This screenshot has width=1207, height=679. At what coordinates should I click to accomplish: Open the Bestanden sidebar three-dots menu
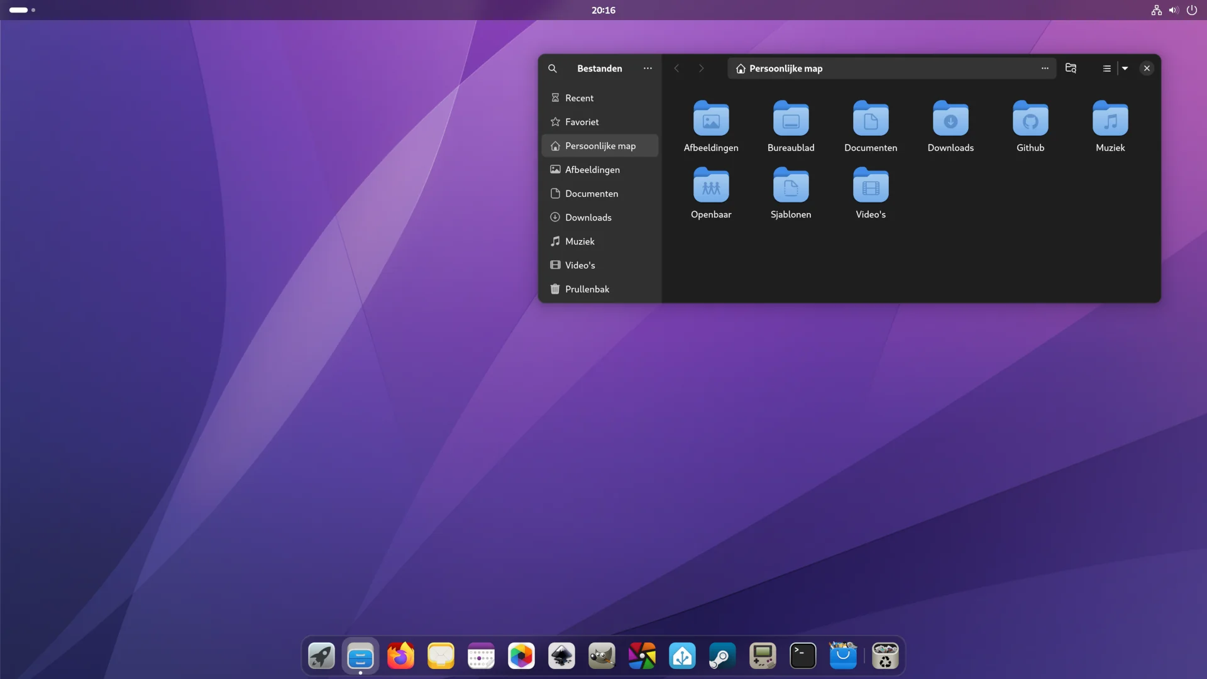[648, 69]
